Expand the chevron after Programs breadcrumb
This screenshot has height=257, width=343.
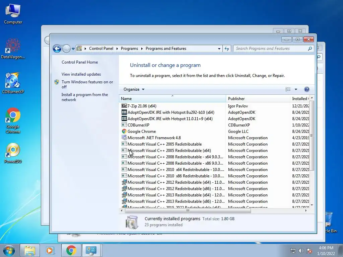click(x=142, y=49)
